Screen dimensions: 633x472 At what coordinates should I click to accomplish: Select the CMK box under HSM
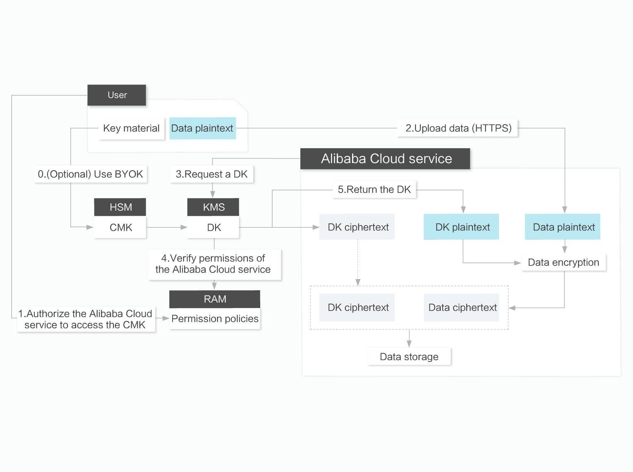coord(120,227)
